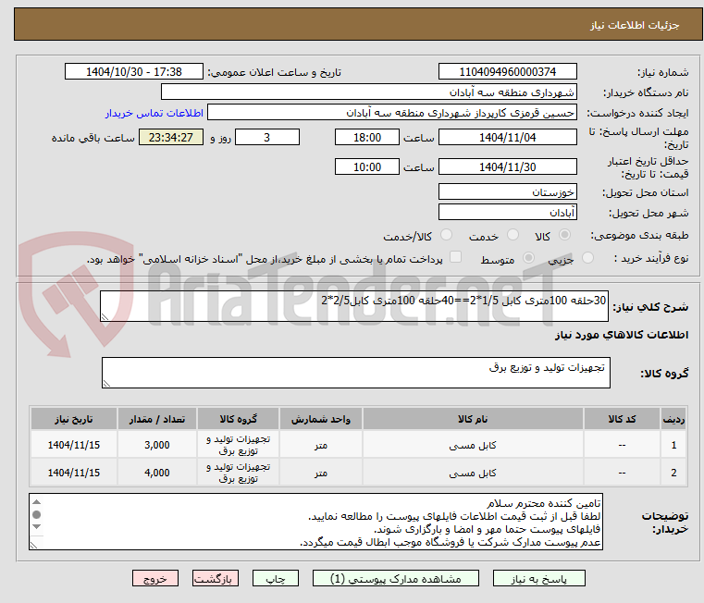Click quantity 4,000 in row 2
Viewport: 704px width, 603px height.
(157, 473)
